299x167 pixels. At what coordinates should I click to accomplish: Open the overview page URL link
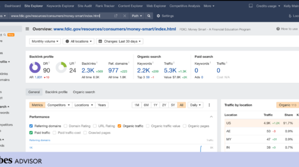[x=115, y=29]
